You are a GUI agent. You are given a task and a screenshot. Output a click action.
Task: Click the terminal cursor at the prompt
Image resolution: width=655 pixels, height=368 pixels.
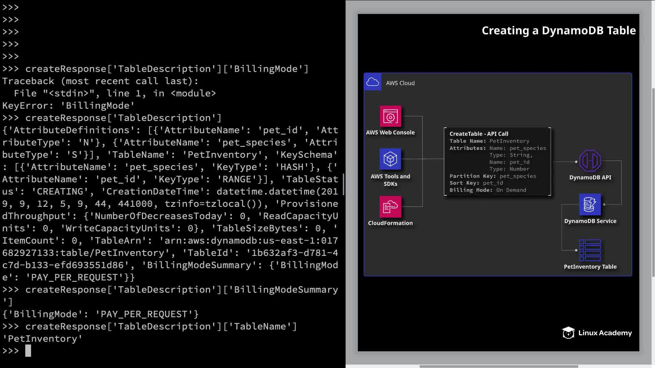tap(28, 351)
